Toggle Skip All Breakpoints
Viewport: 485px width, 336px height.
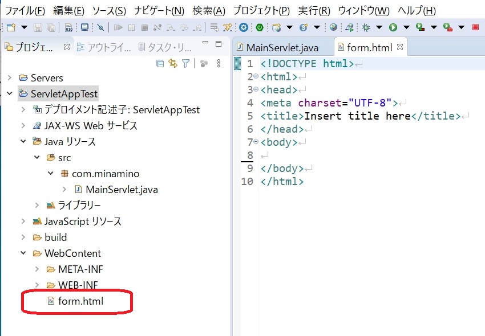pyautogui.click(x=100, y=27)
